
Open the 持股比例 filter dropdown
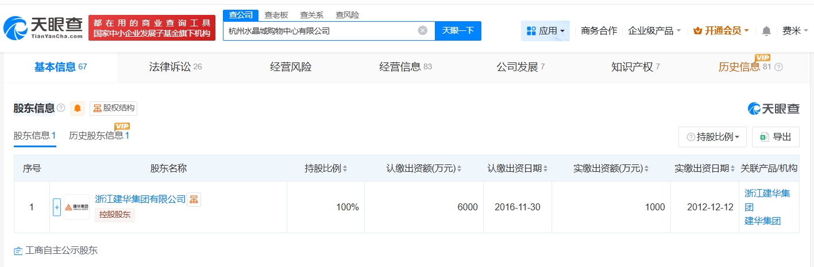(712, 137)
